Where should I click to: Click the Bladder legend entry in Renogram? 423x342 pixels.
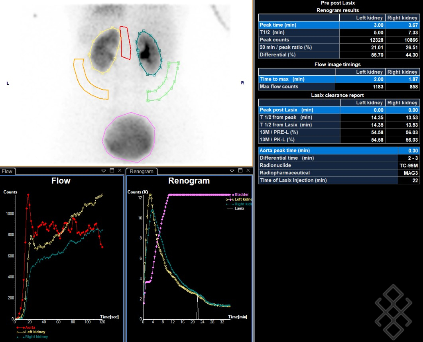(x=242, y=195)
